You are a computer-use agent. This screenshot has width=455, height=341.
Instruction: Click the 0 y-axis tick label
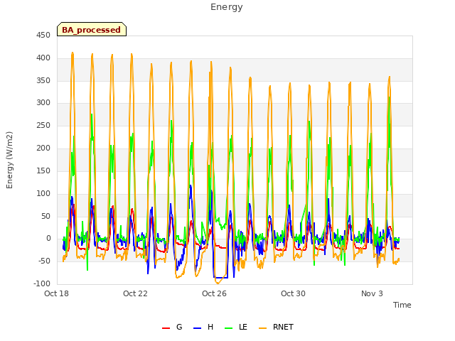[x=48, y=239]
